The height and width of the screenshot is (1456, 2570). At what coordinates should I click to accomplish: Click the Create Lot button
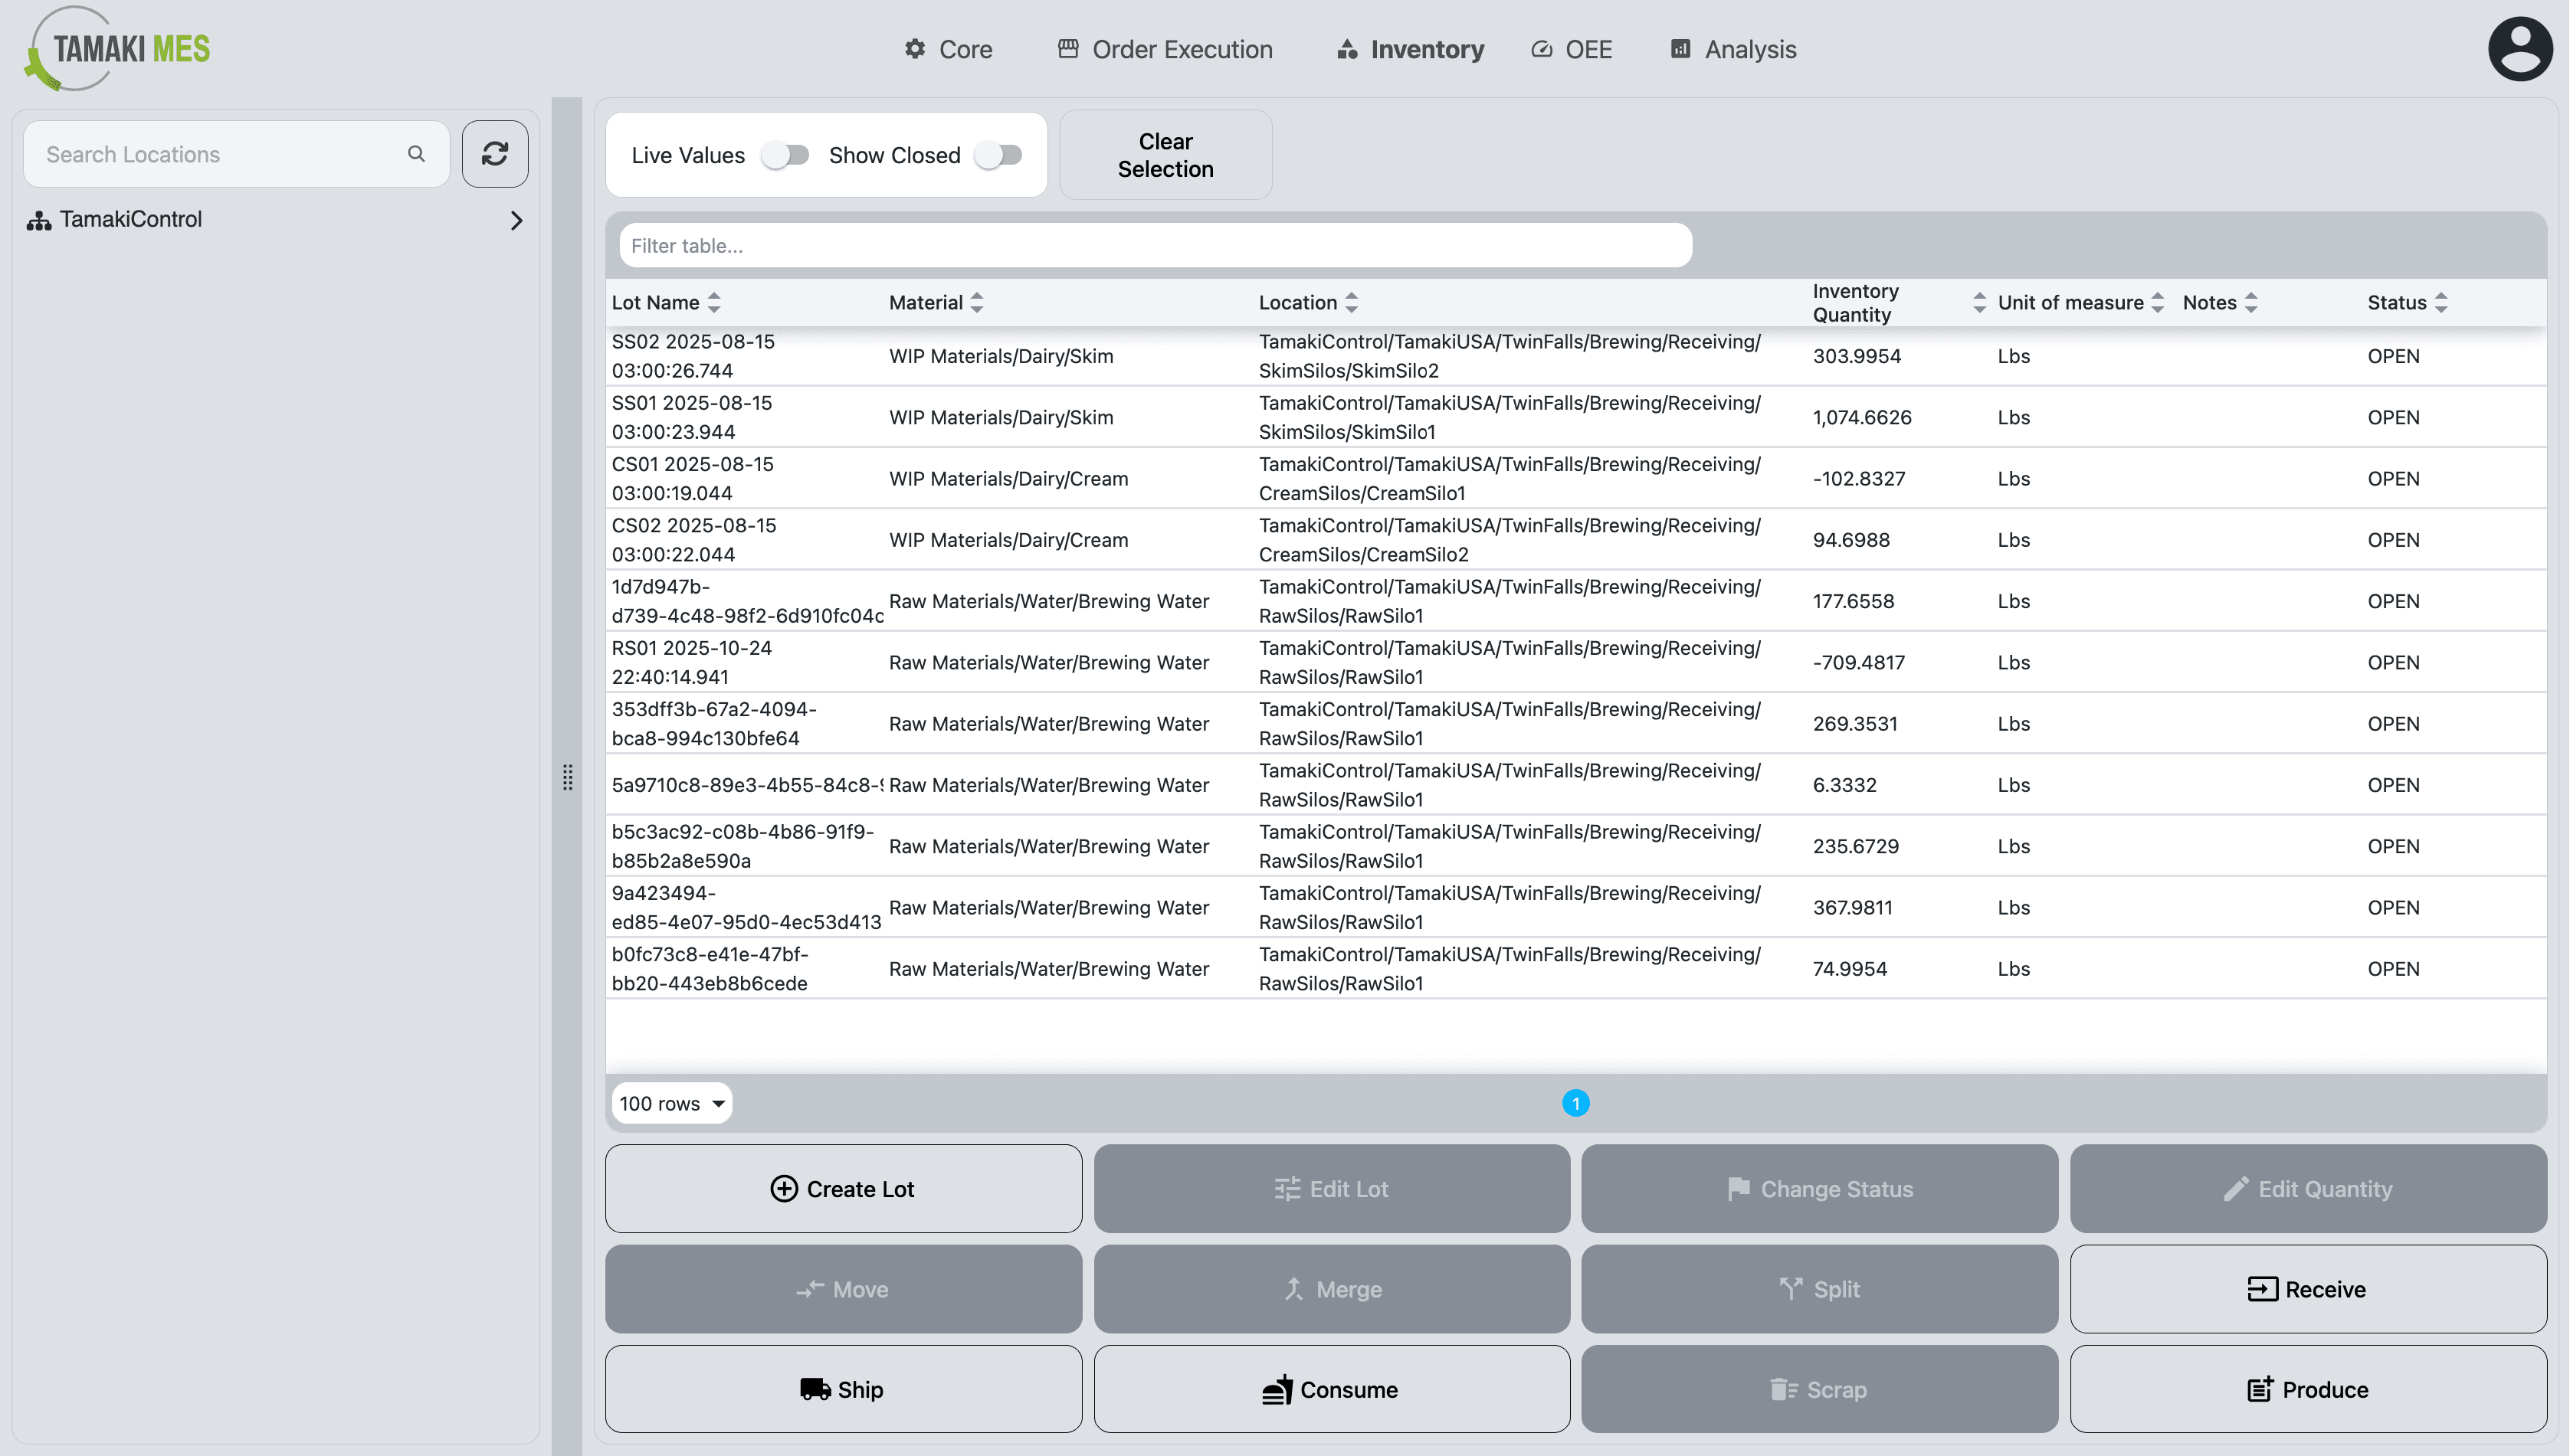844,1189
